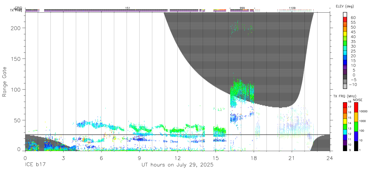Select the '40' label on ELEV scale
This screenshot has width=371, height=171.
pos(353,37)
